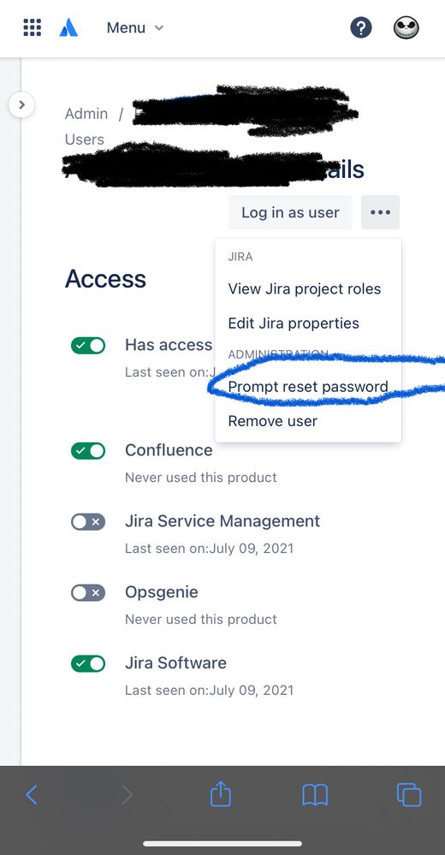Open the Safari tabs overview icon

[409, 794]
